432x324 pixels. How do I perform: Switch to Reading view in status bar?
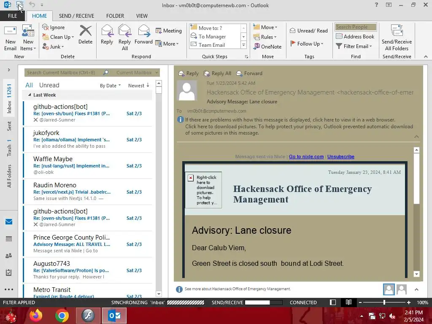pos(348,302)
